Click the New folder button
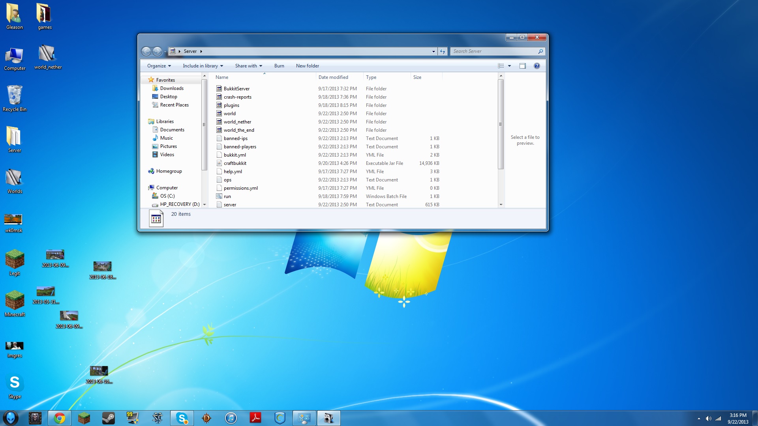This screenshot has height=426, width=758. click(308, 66)
